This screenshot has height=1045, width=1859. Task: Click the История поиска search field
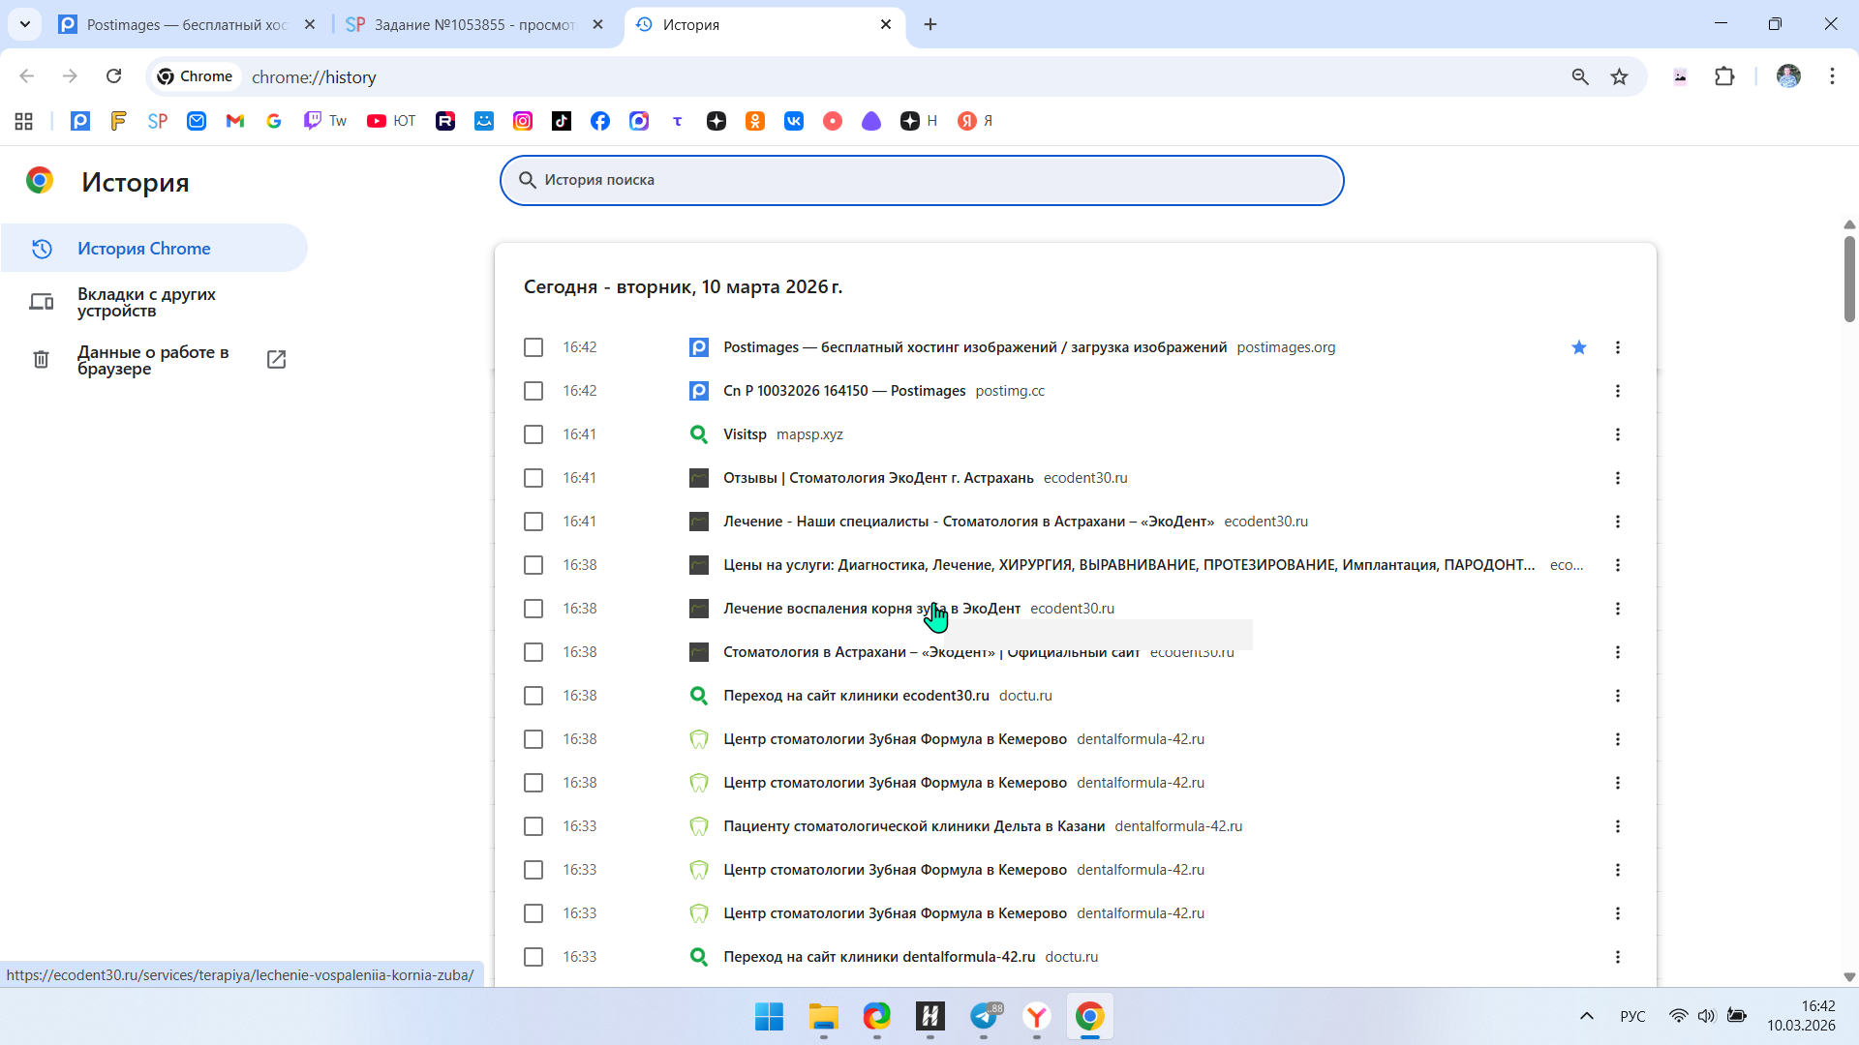(x=920, y=180)
